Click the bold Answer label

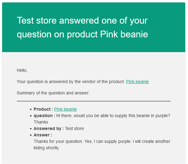point(43,135)
